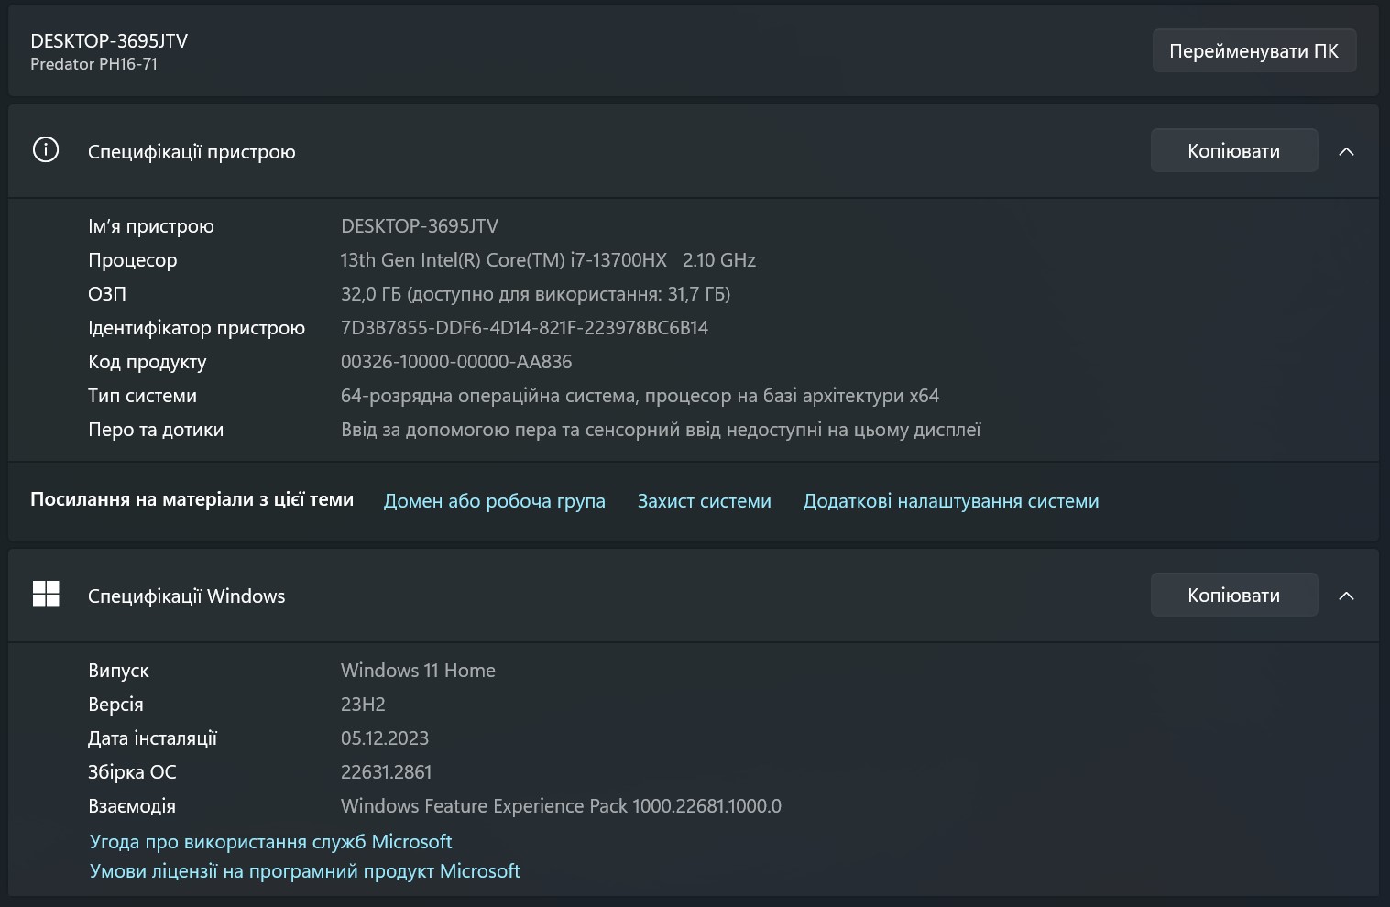Image resolution: width=1390 pixels, height=907 pixels.
Task: Click the Windows 11 Home edition text
Action: (418, 671)
